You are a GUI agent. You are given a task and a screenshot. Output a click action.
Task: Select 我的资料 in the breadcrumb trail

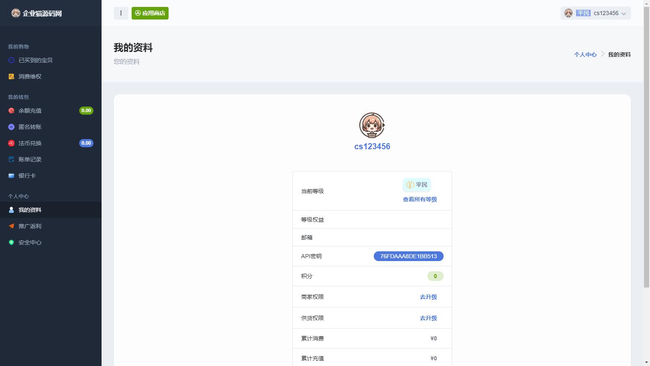618,54
